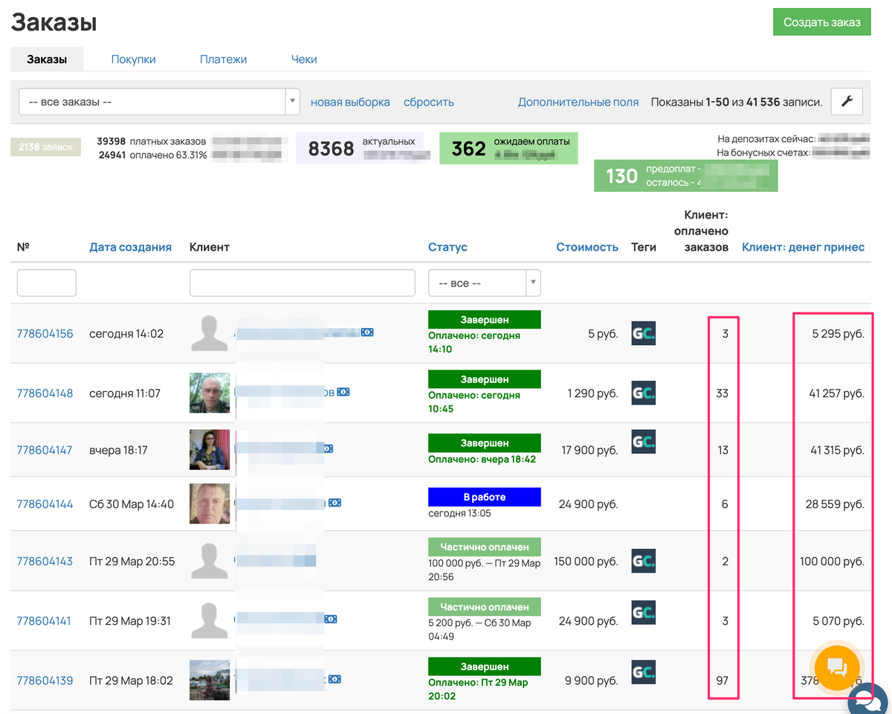The height and width of the screenshot is (714, 892).
Task: Click the wrench settings icon
Action: (x=847, y=102)
